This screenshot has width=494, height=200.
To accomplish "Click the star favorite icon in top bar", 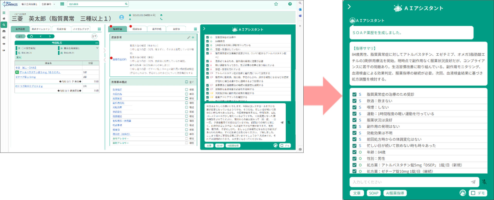I will (276, 4).
